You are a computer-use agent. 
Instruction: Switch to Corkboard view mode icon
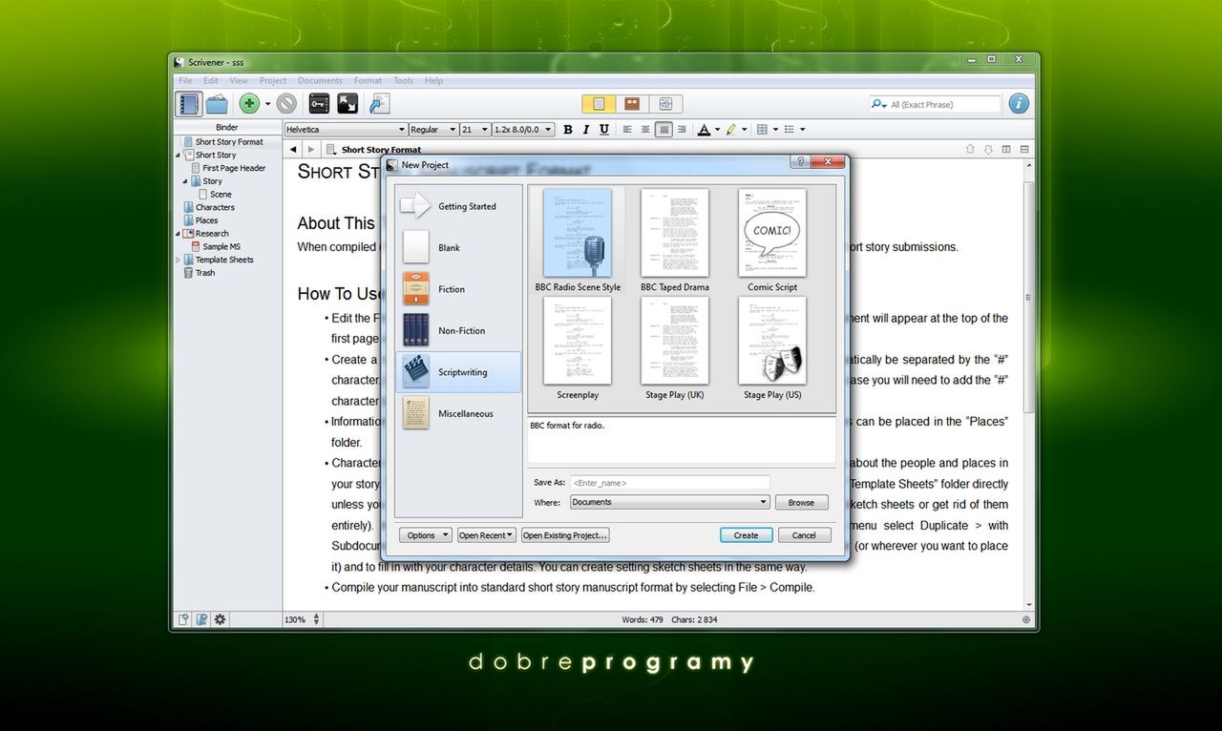(632, 103)
